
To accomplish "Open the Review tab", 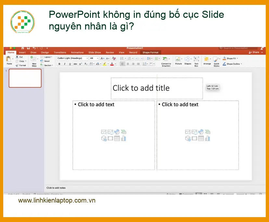I will click(110, 53).
